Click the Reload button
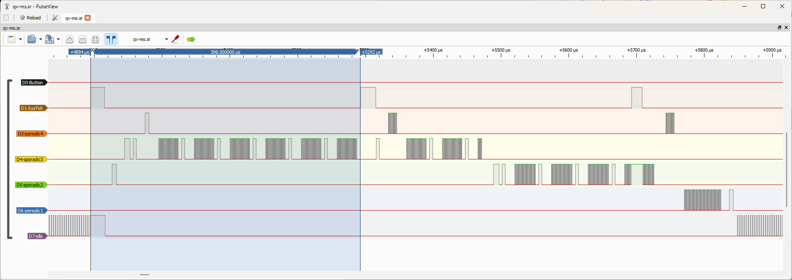Image resolution: width=792 pixels, height=280 pixels. coord(30,18)
